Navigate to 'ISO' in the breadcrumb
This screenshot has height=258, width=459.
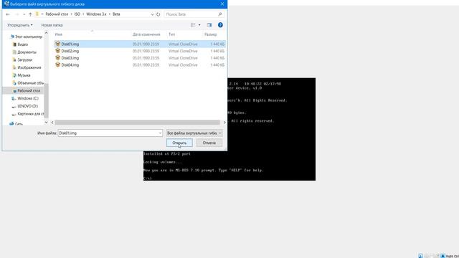77,14
